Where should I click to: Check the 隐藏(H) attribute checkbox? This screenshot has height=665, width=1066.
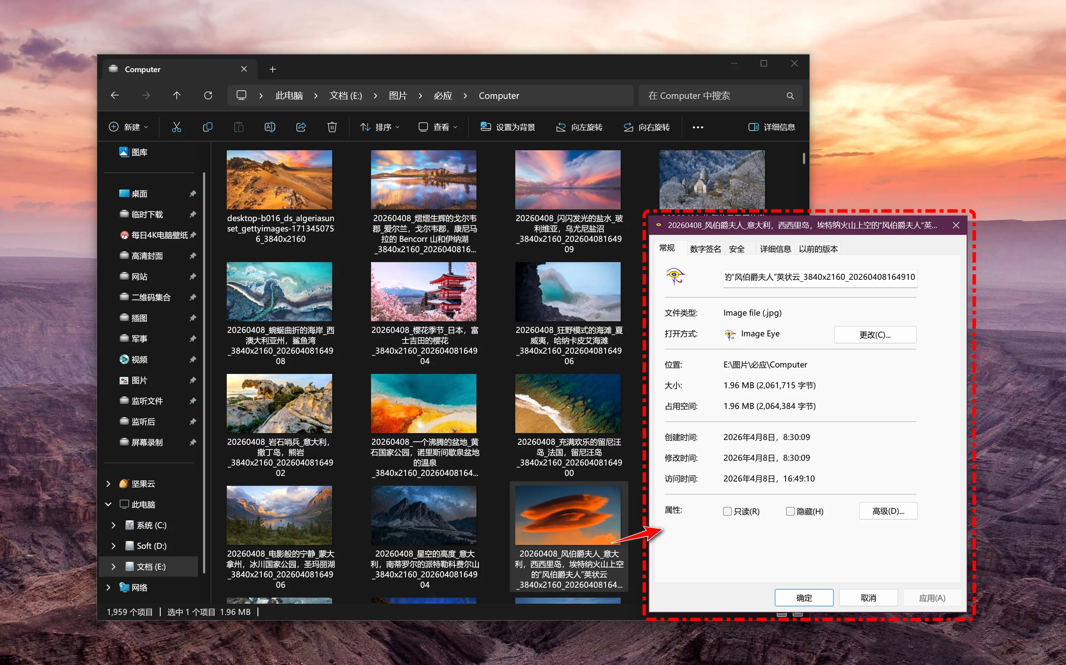pos(790,511)
